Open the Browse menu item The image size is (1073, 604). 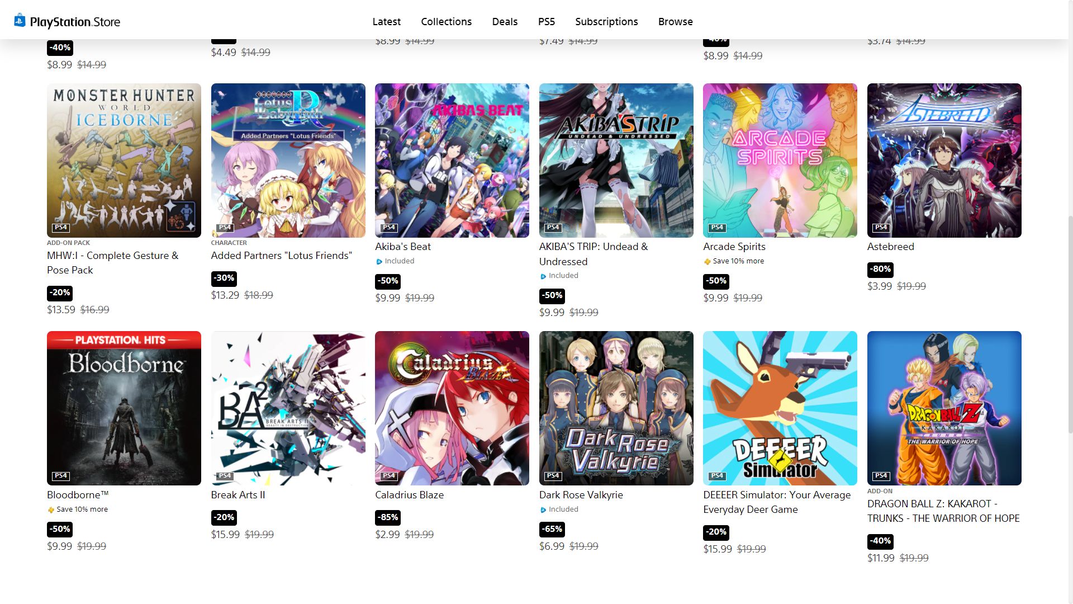tap(676, 21)
